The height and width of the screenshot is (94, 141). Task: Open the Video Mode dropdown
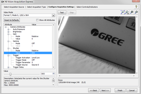53,15
